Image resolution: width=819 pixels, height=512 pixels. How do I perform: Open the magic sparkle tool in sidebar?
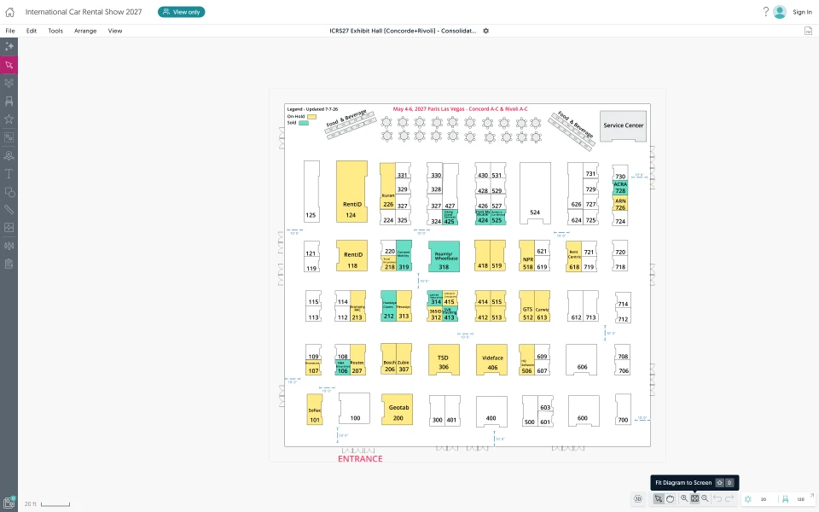tap(9, 47)
